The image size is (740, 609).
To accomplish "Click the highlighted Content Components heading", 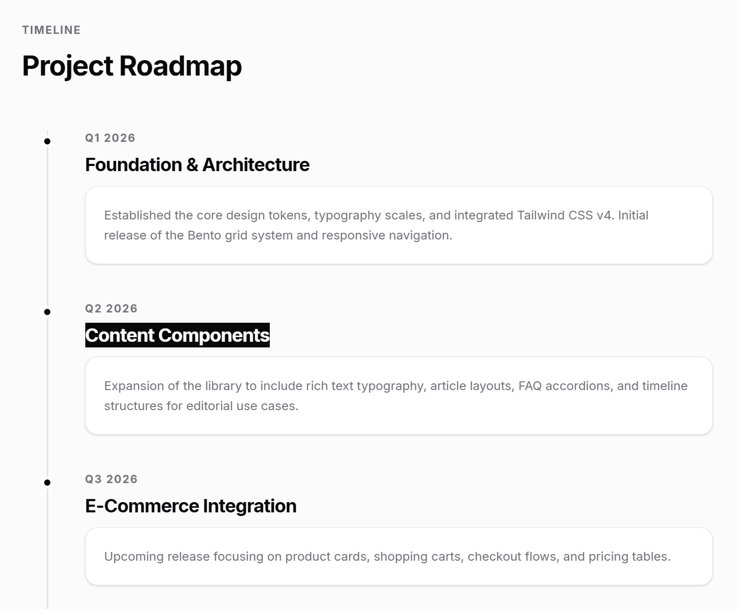I will (177, 336).
